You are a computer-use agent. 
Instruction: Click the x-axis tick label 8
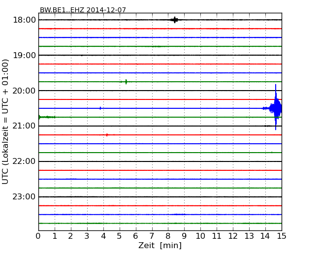point(168,236)
